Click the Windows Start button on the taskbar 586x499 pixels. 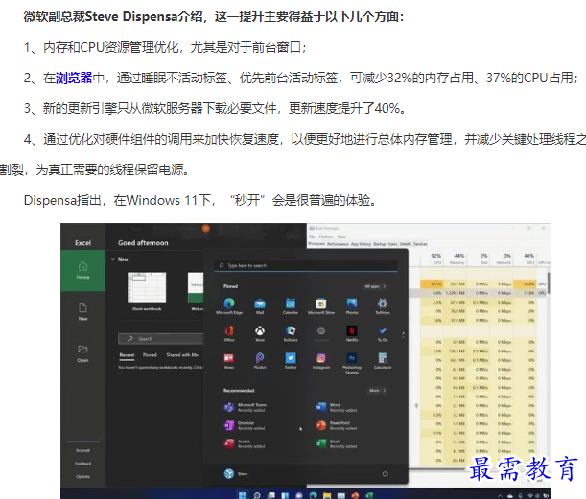243,495
